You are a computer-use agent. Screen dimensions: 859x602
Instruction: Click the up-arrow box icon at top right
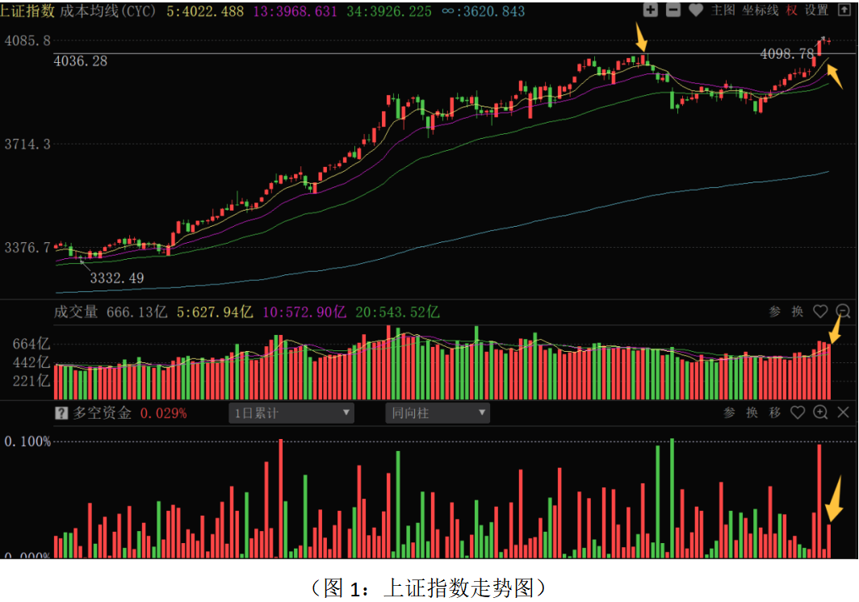pyautogui.click(x=845, y=10)
